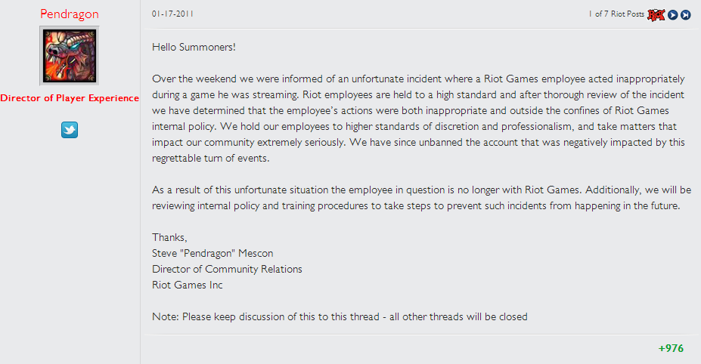Open Pendragon's dragon avatar image
The image size is (701, 364).
(70, 56)
